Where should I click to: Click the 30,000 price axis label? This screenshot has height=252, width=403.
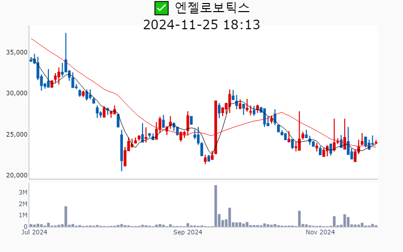[17, 93]
